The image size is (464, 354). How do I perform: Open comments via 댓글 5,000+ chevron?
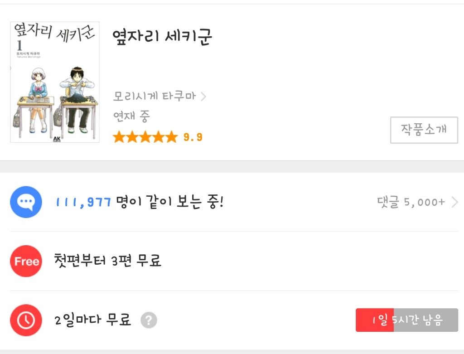click(454, 202)
